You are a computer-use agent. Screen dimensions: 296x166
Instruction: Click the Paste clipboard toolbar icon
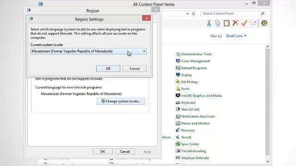tap(227, 23)
